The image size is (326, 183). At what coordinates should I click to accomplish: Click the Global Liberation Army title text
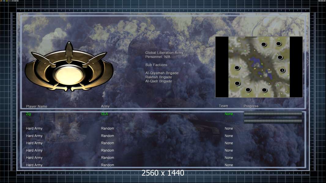click(164, 53)
